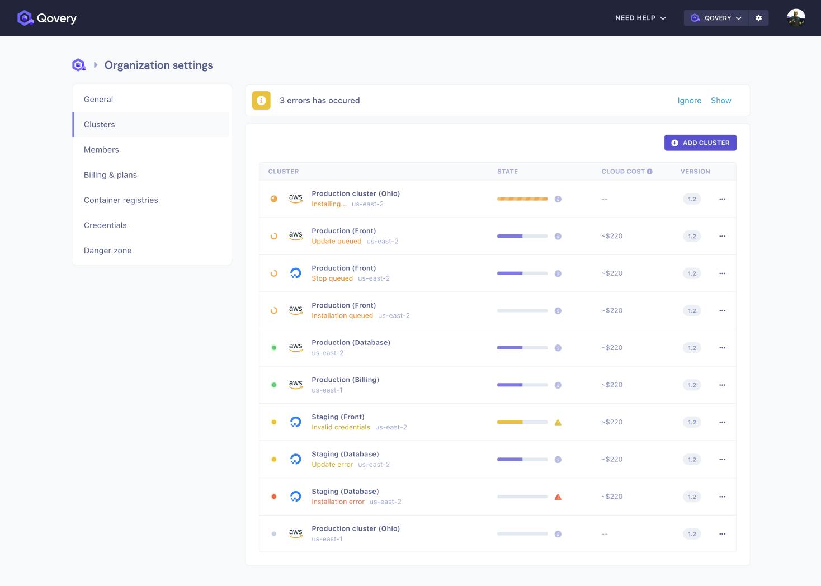
Task: Click green status dot of Production (Database)
Action: tap(274, 348)
